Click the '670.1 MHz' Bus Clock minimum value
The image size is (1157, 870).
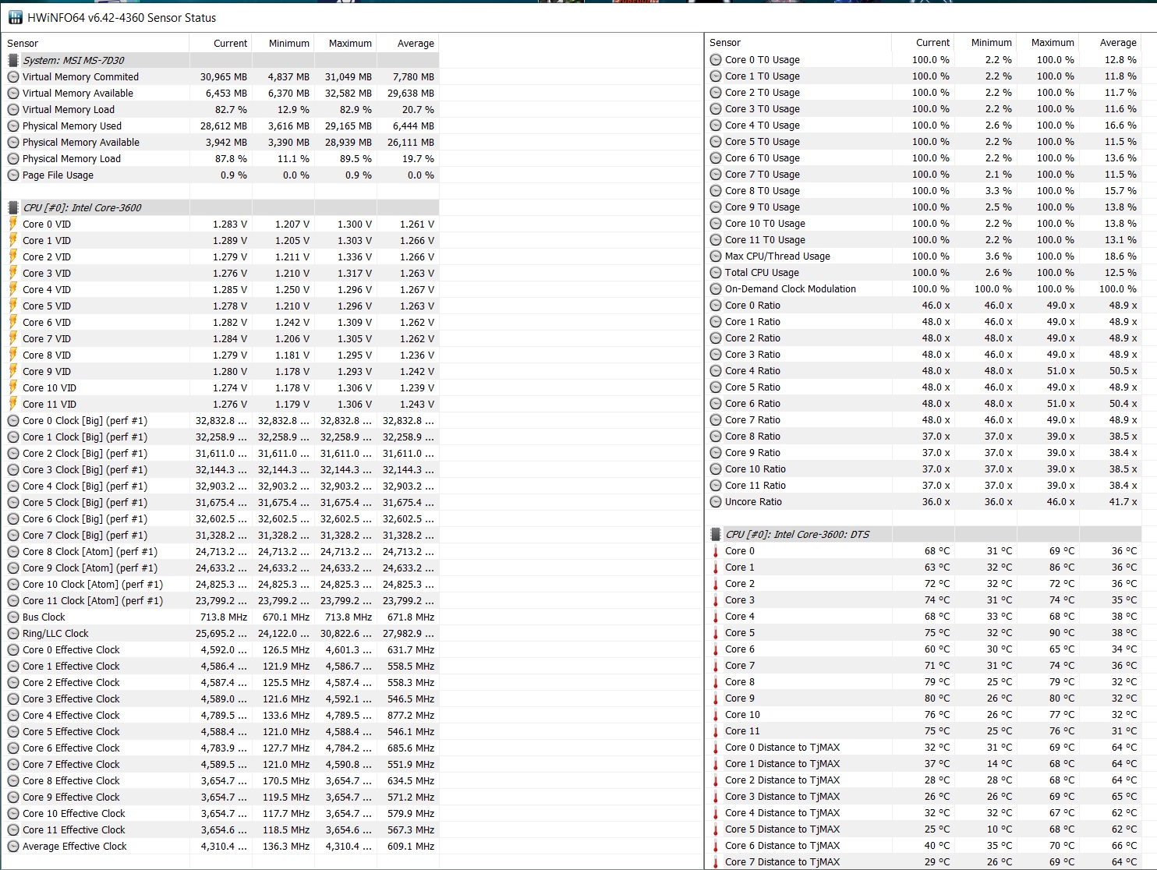pos(286,617)
